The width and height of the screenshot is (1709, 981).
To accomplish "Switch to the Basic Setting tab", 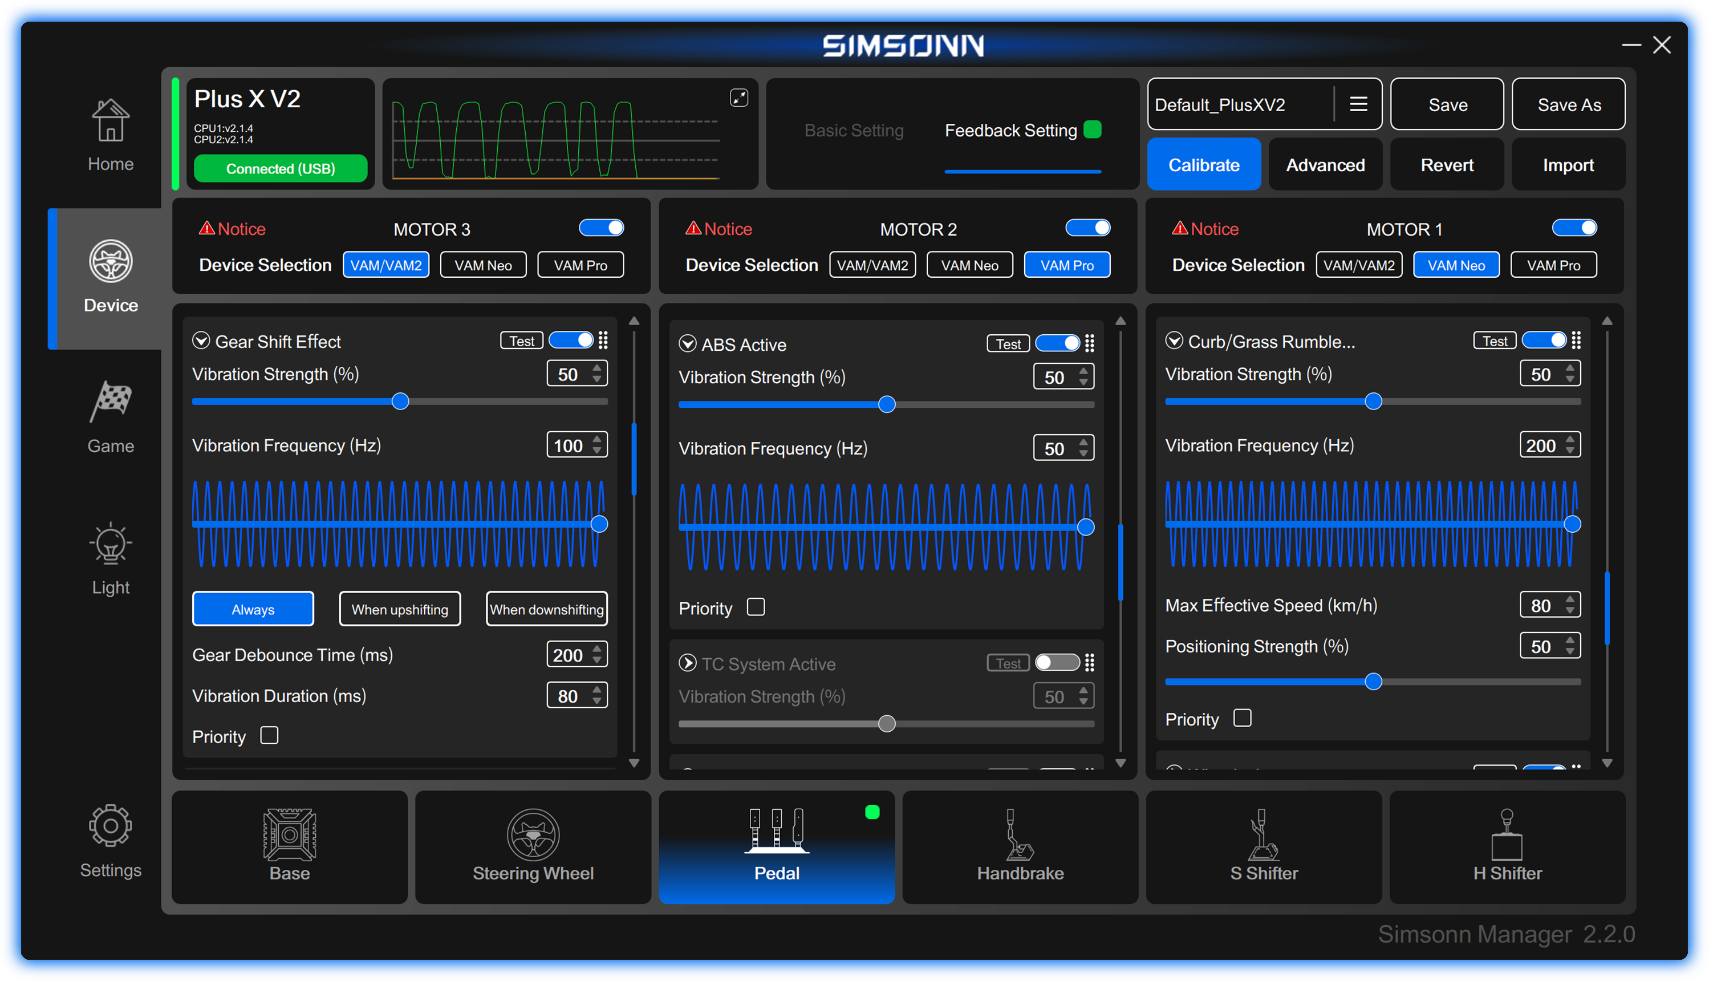I will 854,130.
